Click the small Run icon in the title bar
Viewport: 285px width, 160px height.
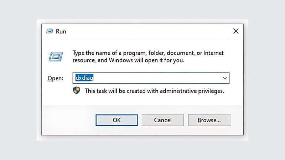[x=50, y=31]
